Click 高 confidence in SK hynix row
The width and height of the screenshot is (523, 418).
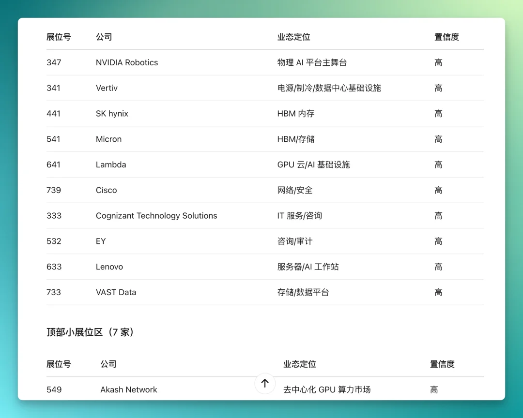point(438,114)
